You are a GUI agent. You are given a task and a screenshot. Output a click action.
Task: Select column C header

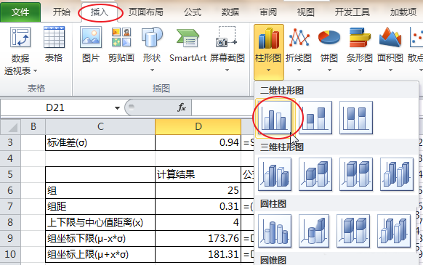pos(100,127)
